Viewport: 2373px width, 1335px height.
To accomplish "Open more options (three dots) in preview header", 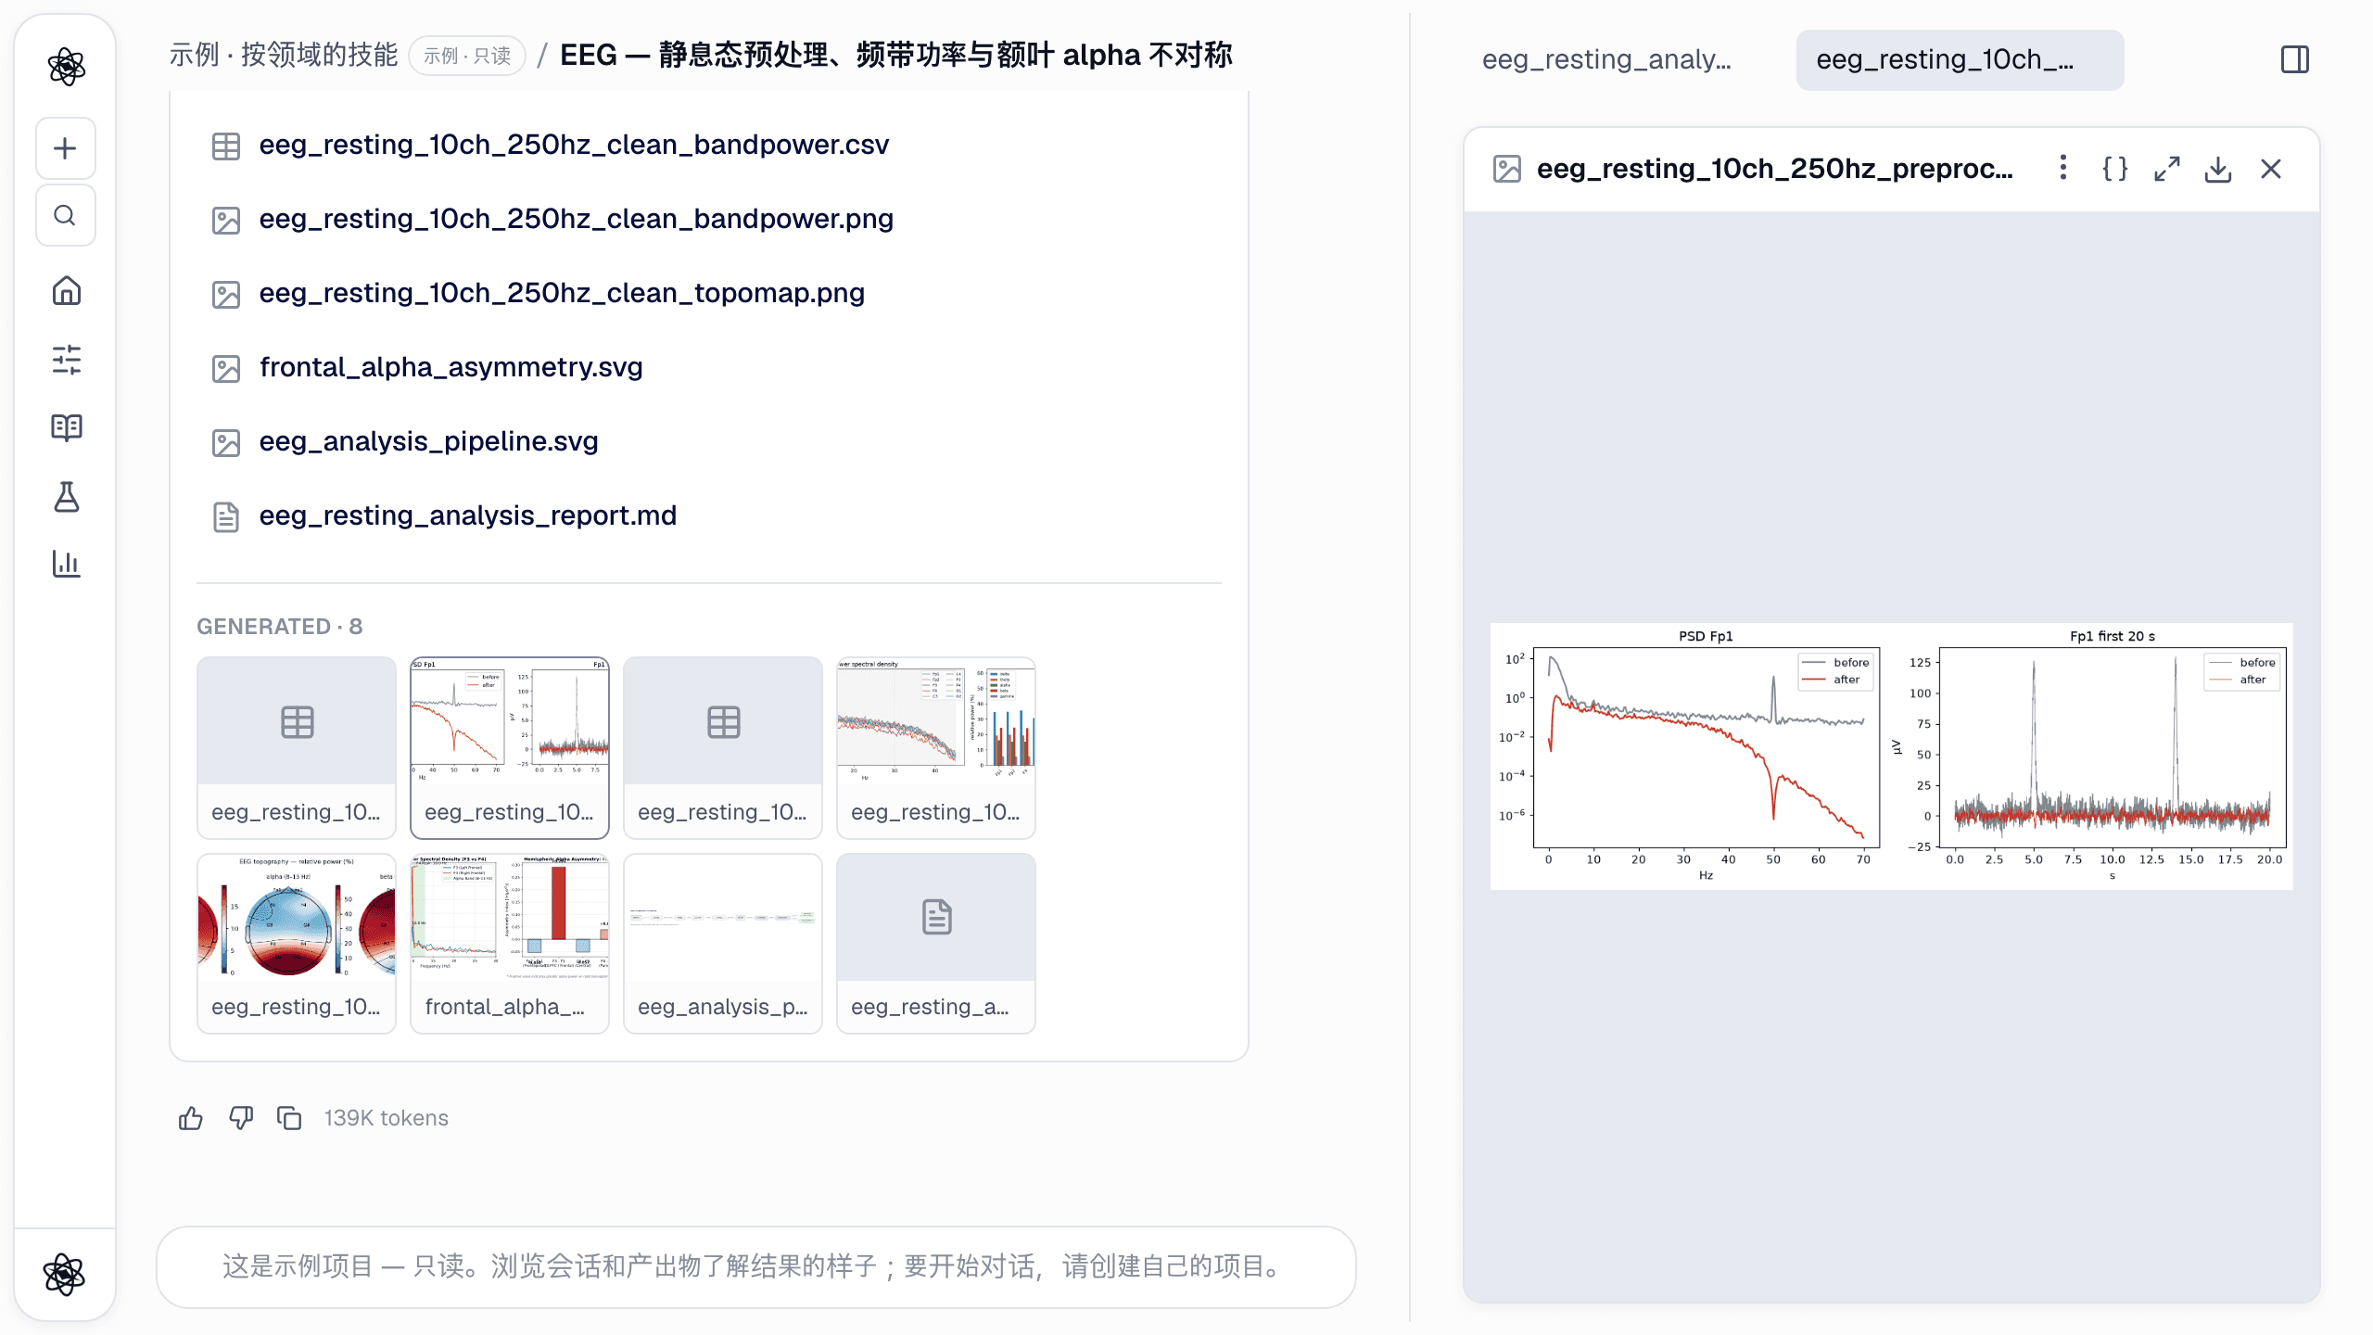I will pyautogui.click(x=2062, y=168).
